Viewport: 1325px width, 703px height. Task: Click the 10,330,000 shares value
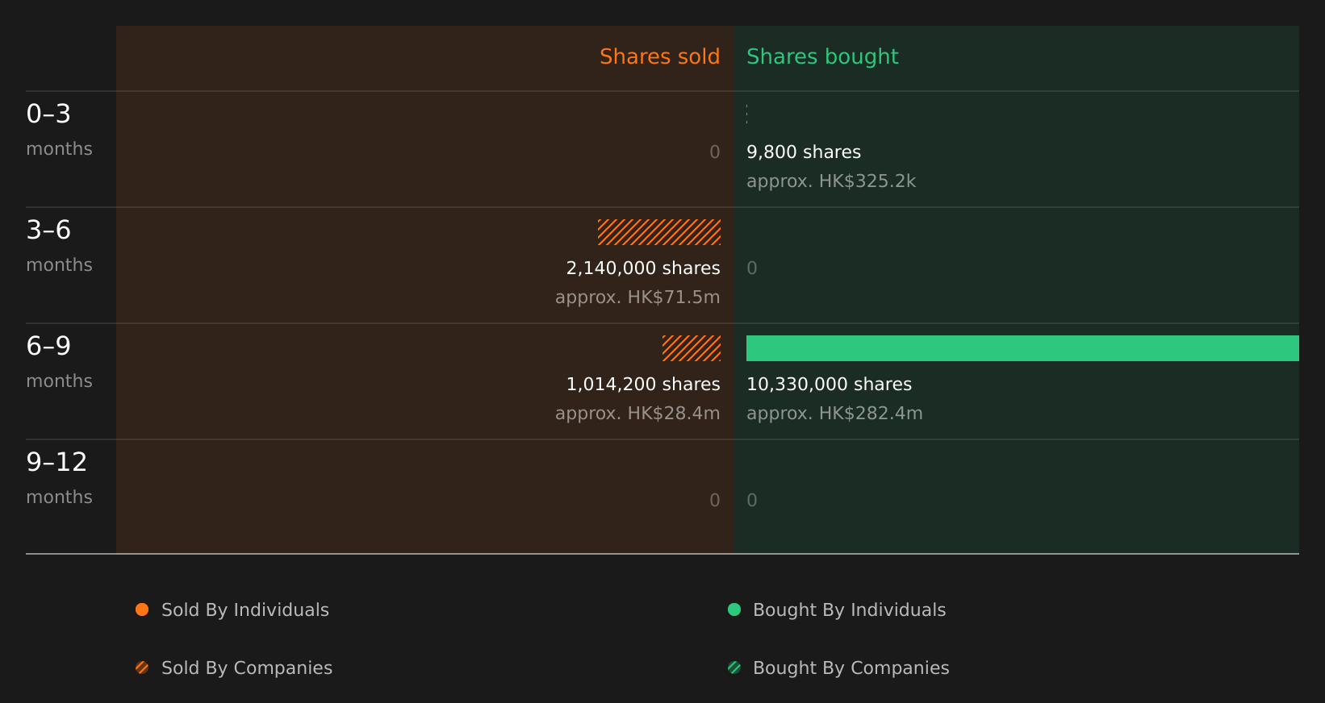[829, 385]
